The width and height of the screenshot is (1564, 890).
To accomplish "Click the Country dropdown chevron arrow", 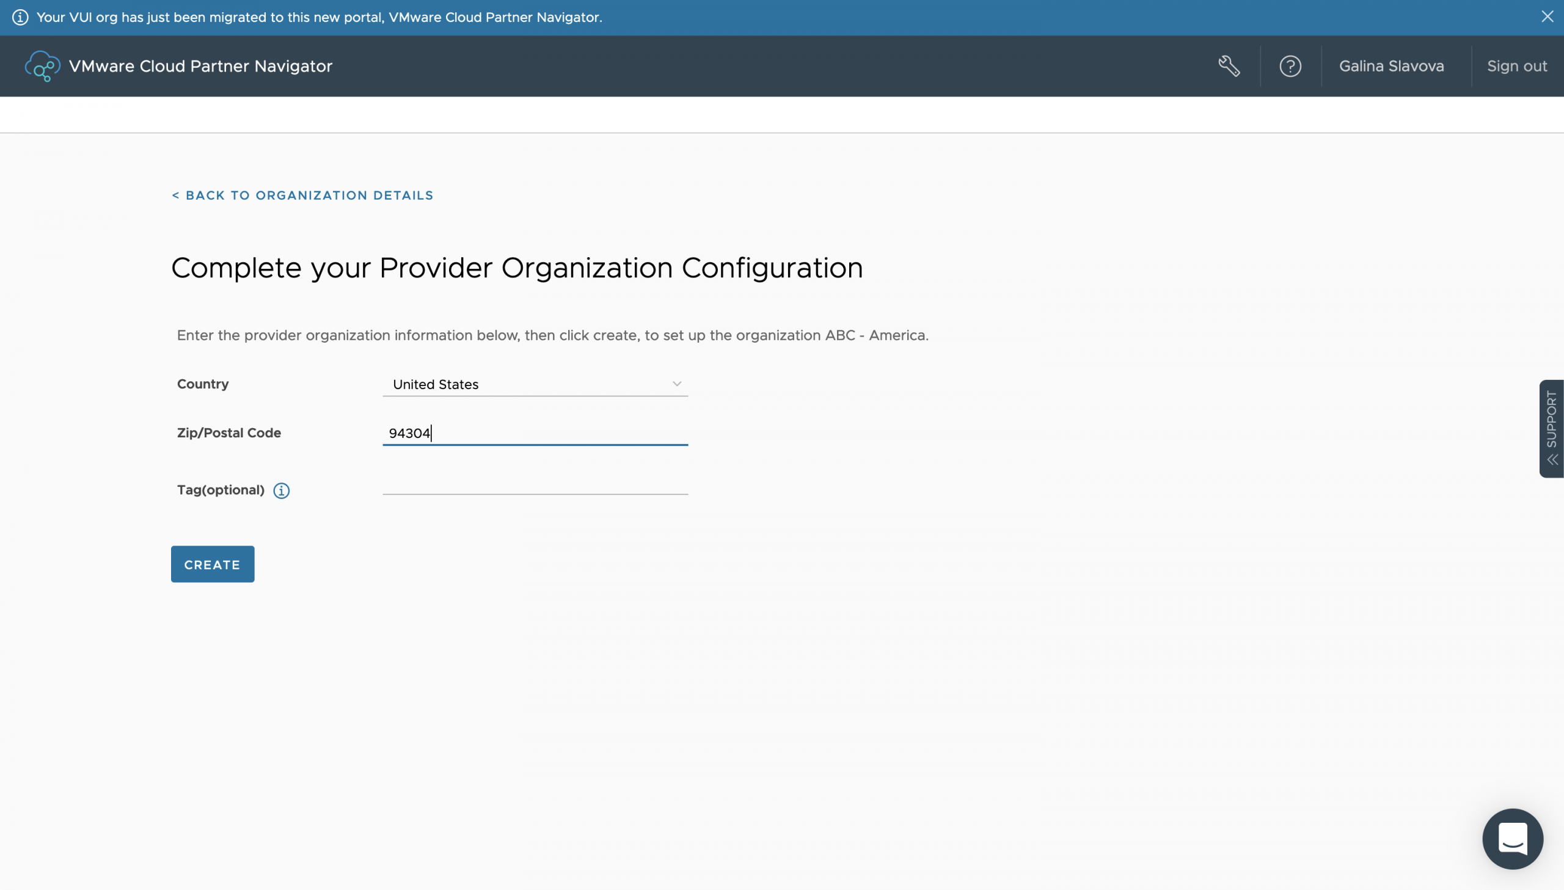I will coord(676,384).
